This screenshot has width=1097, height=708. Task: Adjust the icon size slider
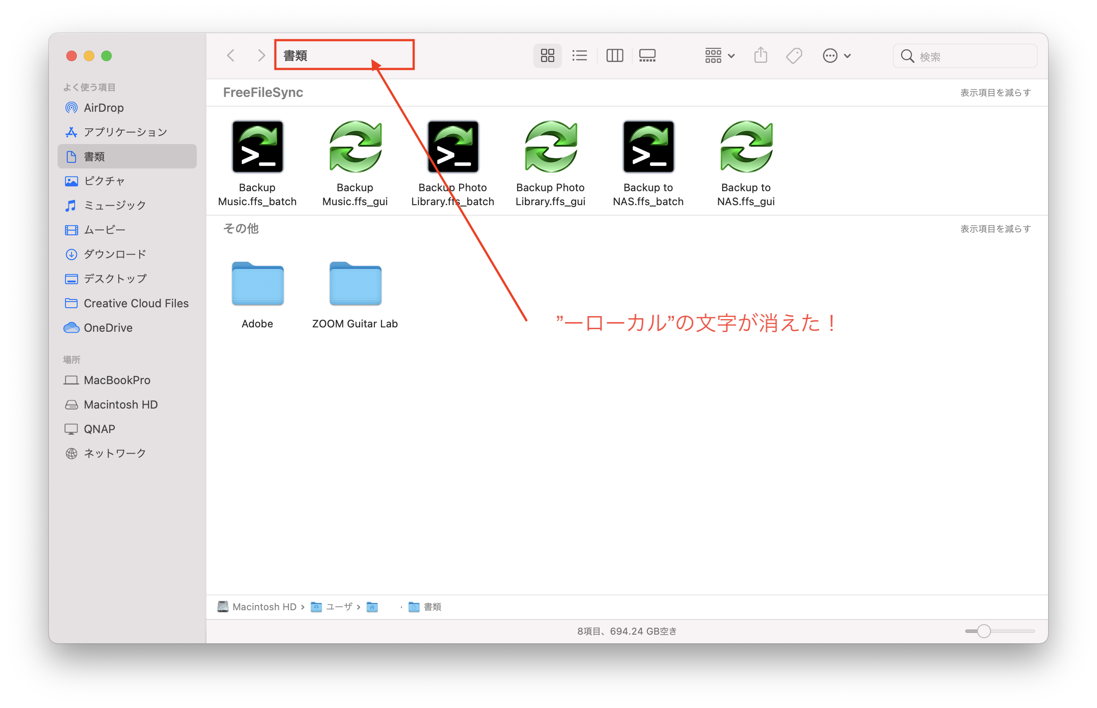pyautogui.click(x=984, y=631)
